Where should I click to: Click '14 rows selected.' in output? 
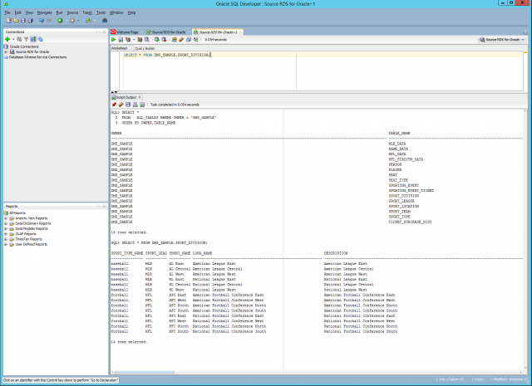click(130, 342)
